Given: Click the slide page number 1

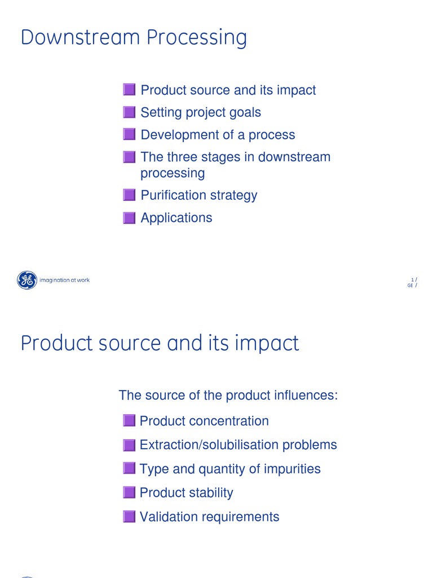Looking at the screenshot, I should click(413, 280).
